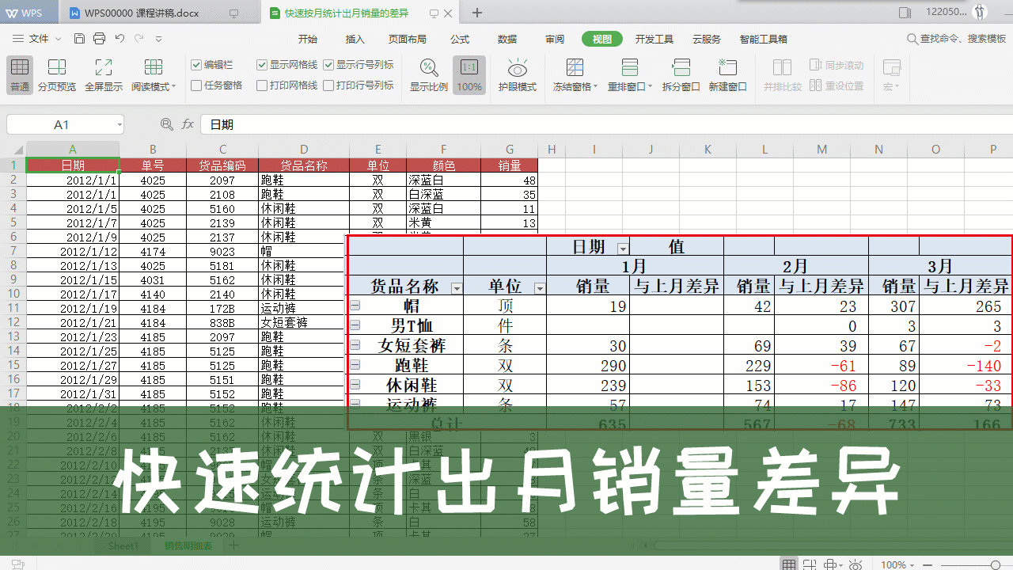Toggle the 编辑栏 checkbox
Viewport: 1013px width, 570px height.
point(196,65)
